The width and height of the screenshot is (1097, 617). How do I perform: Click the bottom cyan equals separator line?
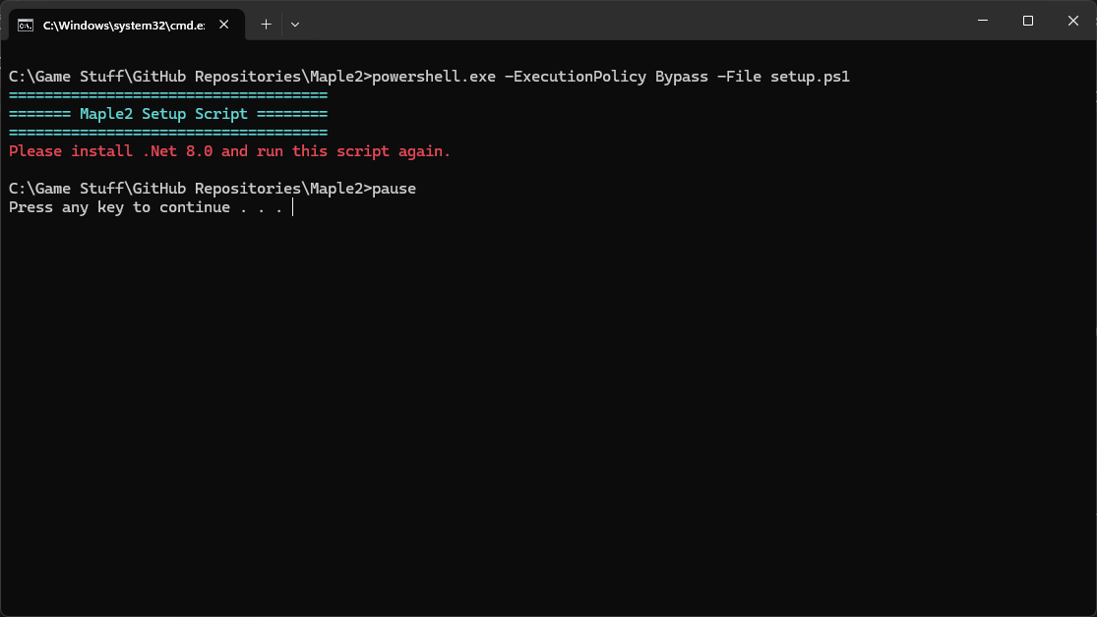pos(168,133)
